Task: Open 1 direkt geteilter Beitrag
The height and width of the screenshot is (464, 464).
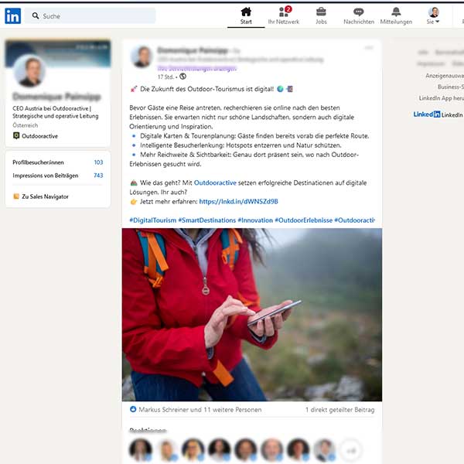Action: click(x=340, y=410)
